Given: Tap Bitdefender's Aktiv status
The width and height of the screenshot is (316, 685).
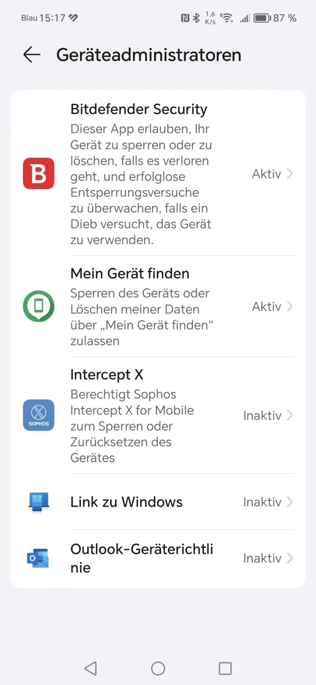Looking at the screenshot, I should click(x=267, y=174).
